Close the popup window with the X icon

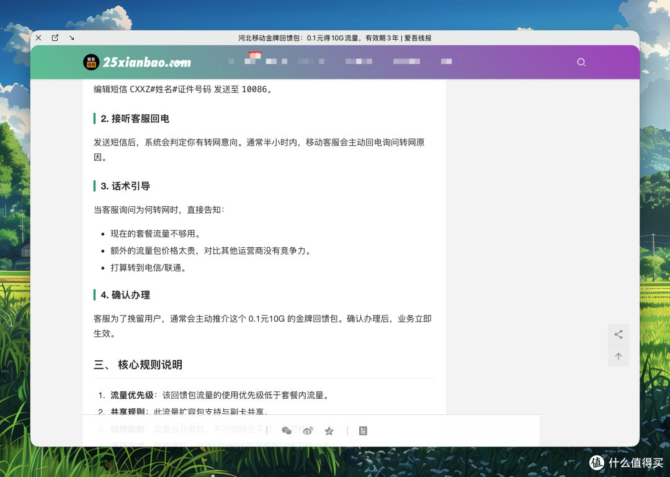pyautogui.click(x=38, y=38)
